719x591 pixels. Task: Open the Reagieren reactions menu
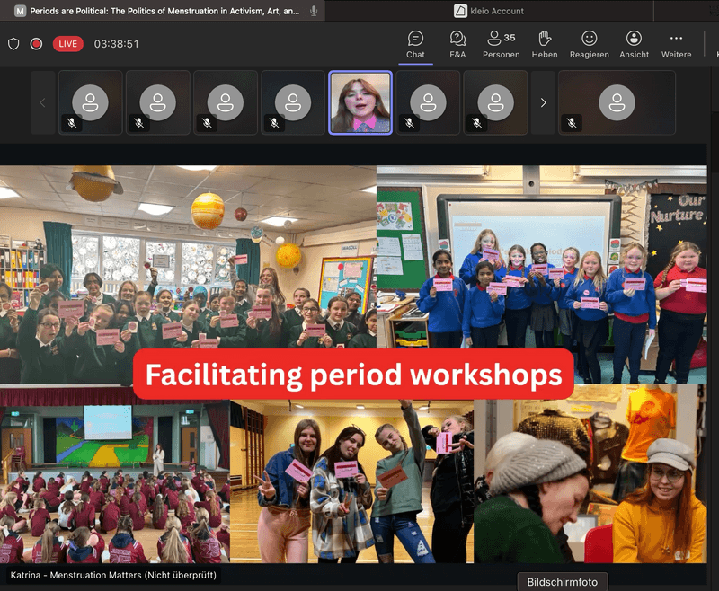point(589,44)
